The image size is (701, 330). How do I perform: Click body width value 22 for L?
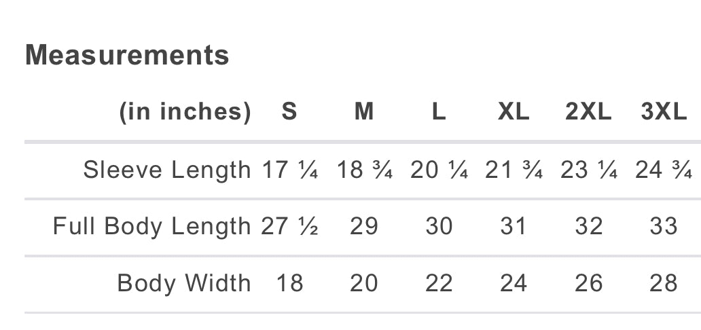[x=439, y=283]
